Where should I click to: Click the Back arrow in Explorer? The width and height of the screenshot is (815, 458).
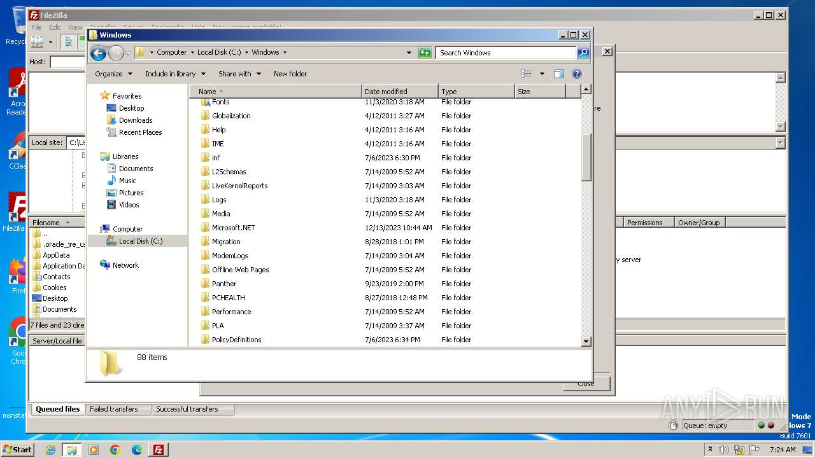(98, 53)
